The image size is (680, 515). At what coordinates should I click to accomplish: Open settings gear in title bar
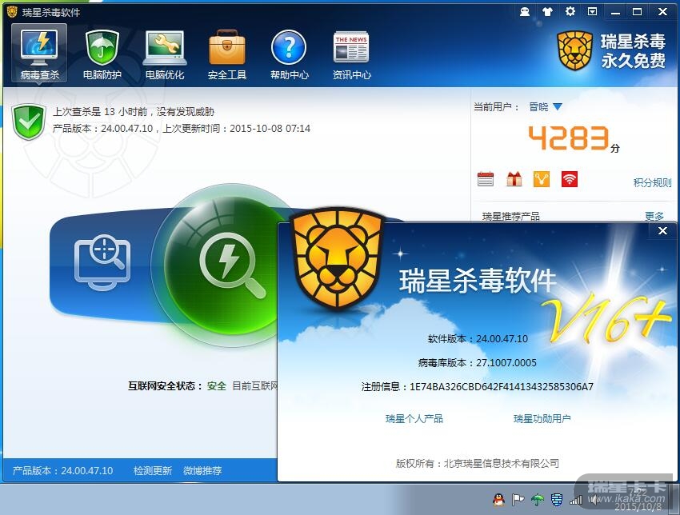click(x=570, y=12)
